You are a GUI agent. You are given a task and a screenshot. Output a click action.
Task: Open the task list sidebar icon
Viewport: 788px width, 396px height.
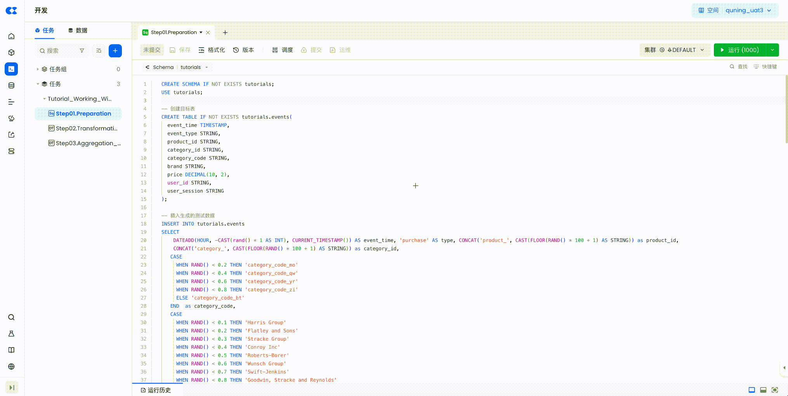coord(11,102)
